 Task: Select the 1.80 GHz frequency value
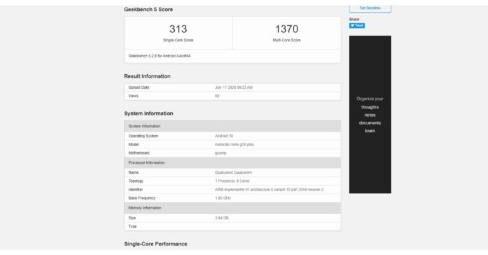point(223,198)
